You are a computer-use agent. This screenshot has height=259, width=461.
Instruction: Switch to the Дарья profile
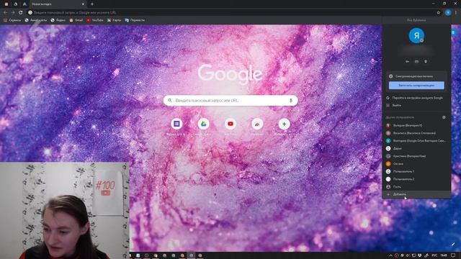tap(416, 148)
